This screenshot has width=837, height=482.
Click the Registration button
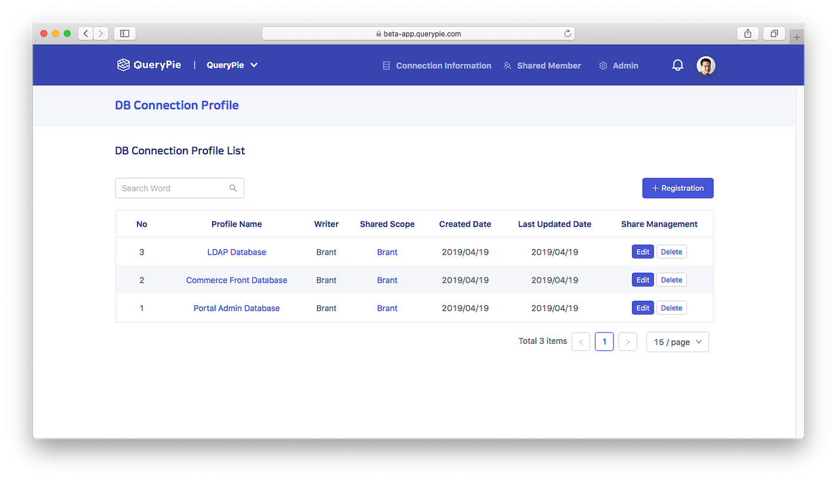coord(677,188)
